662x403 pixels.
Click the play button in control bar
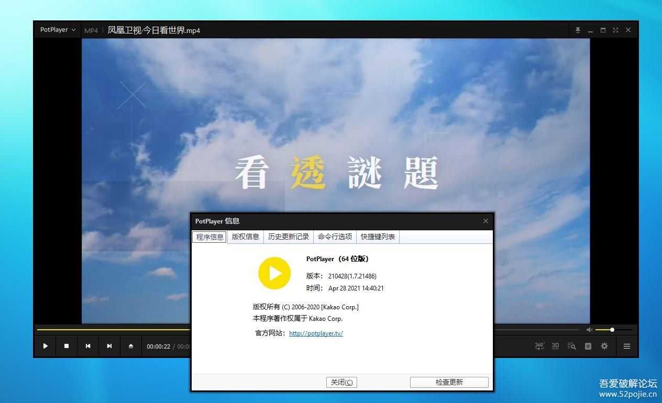point(46,346)
